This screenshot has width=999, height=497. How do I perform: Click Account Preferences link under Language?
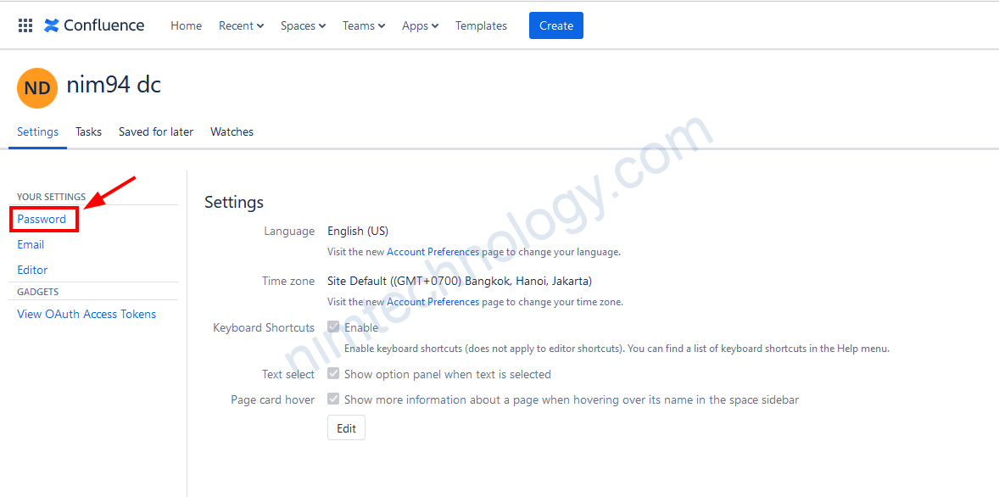tap(433, 252)
